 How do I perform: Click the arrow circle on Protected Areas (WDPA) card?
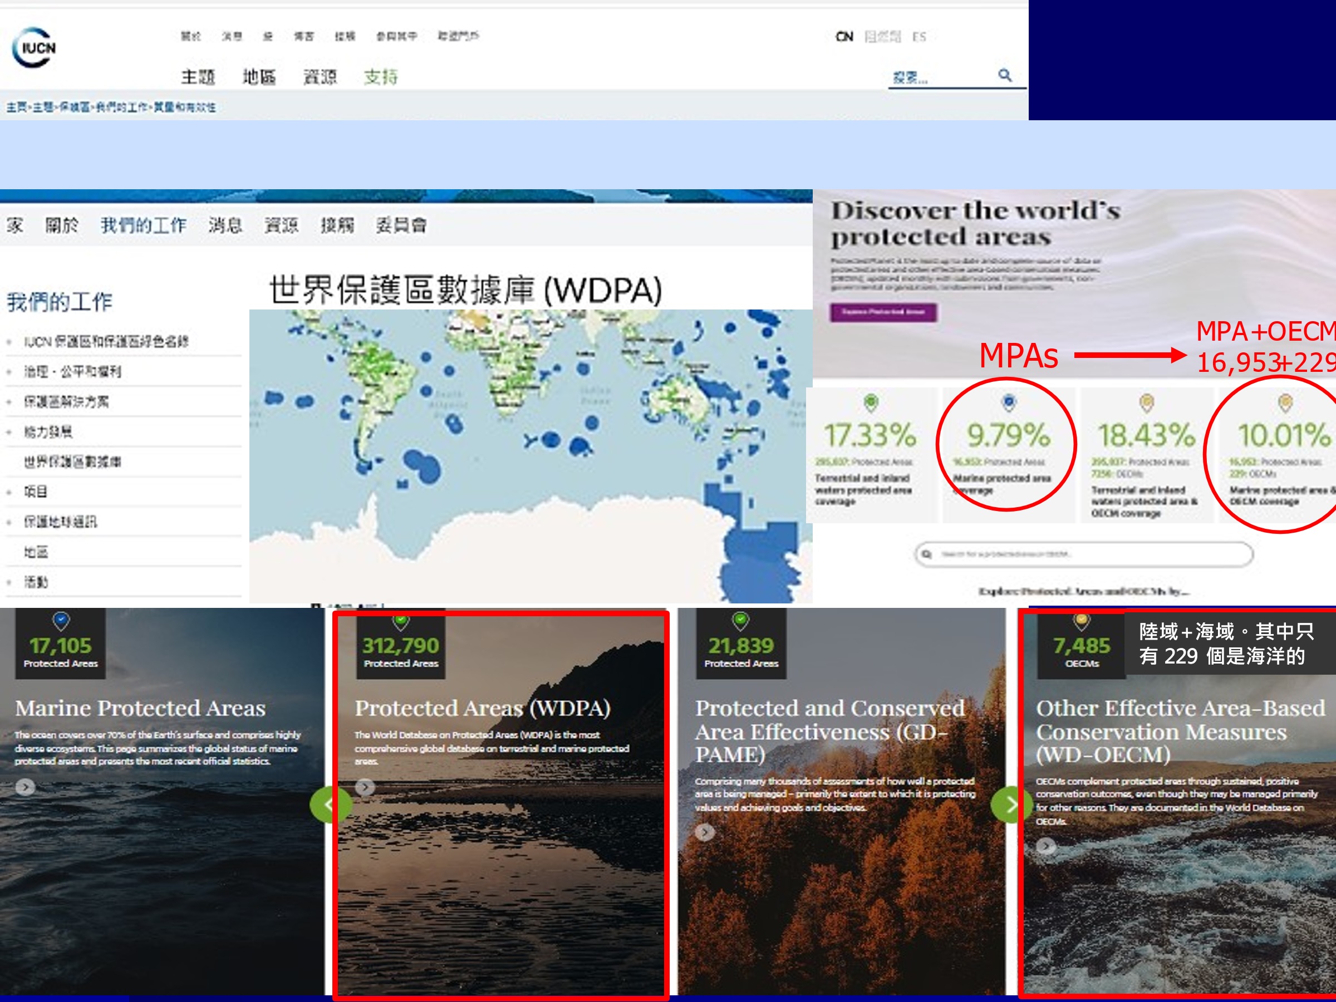point(365,787)
